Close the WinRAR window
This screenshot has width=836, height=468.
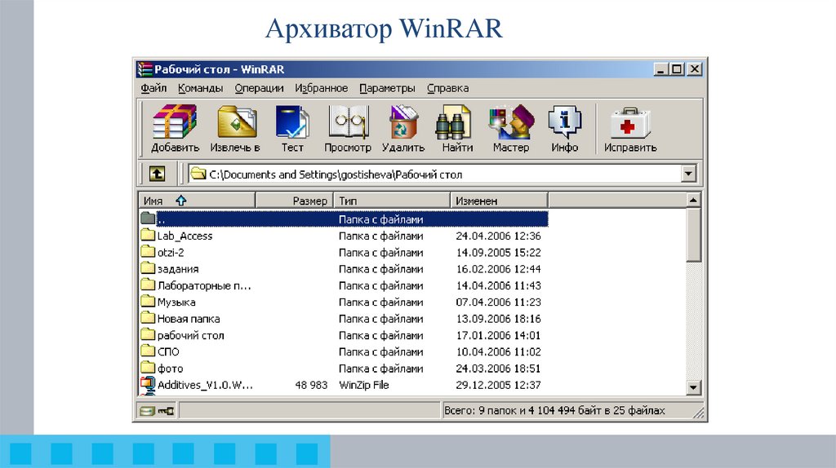pos(695,69)
